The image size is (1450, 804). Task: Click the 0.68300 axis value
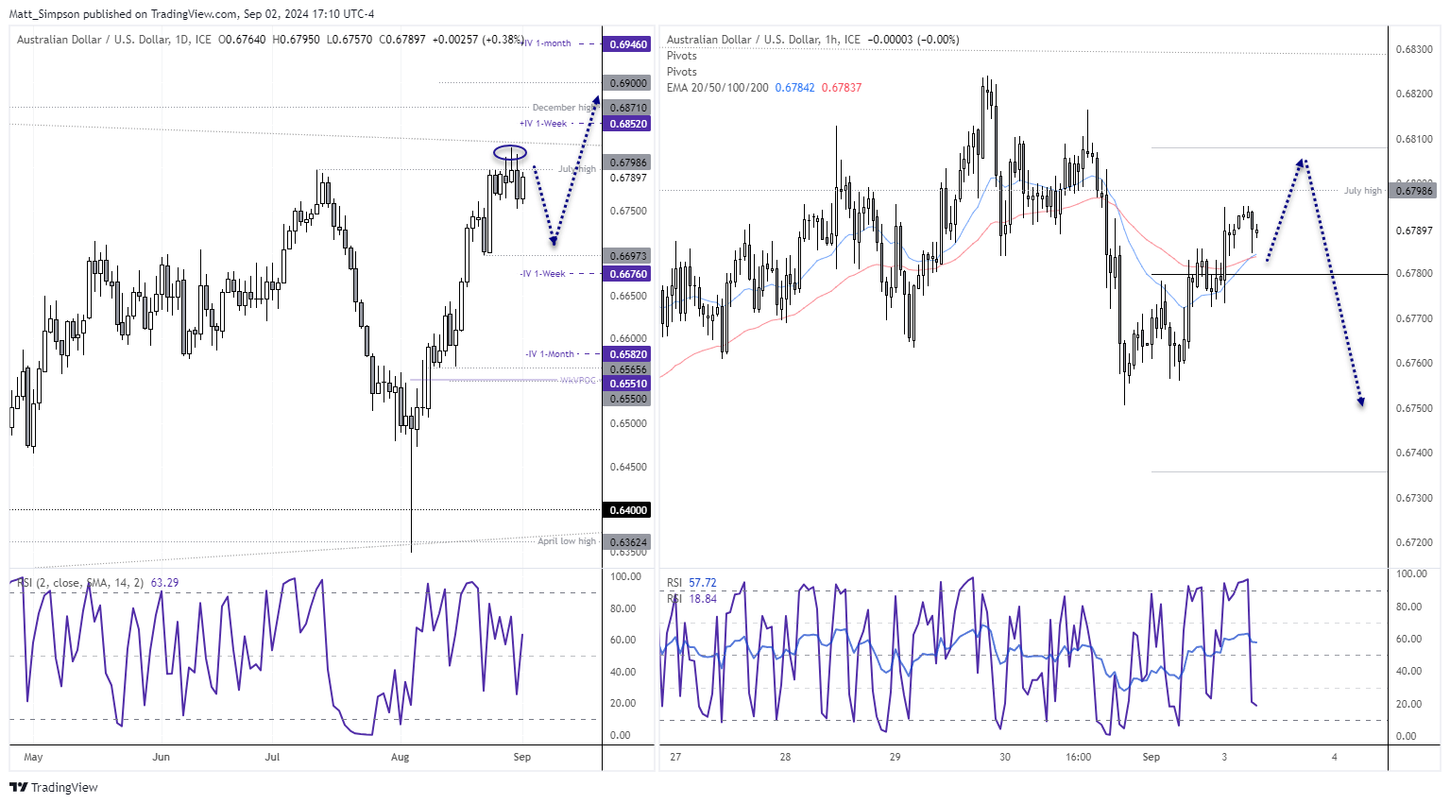1414,49
